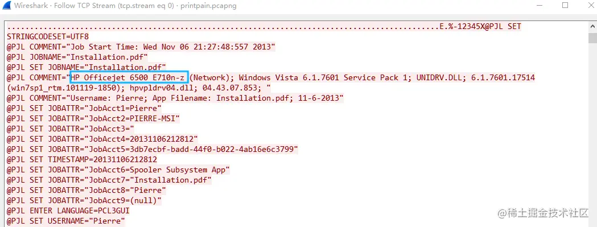The width and height of the screenshot is (597, 227).
Task: Click the SET TIMESTAMP=20131106212812 line
Action: 82,160
